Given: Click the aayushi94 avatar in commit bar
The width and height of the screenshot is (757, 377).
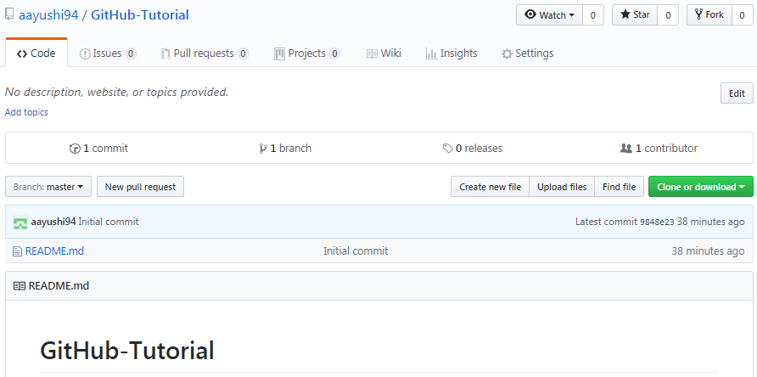Looking at the screenshot, I should click(20, 222).
